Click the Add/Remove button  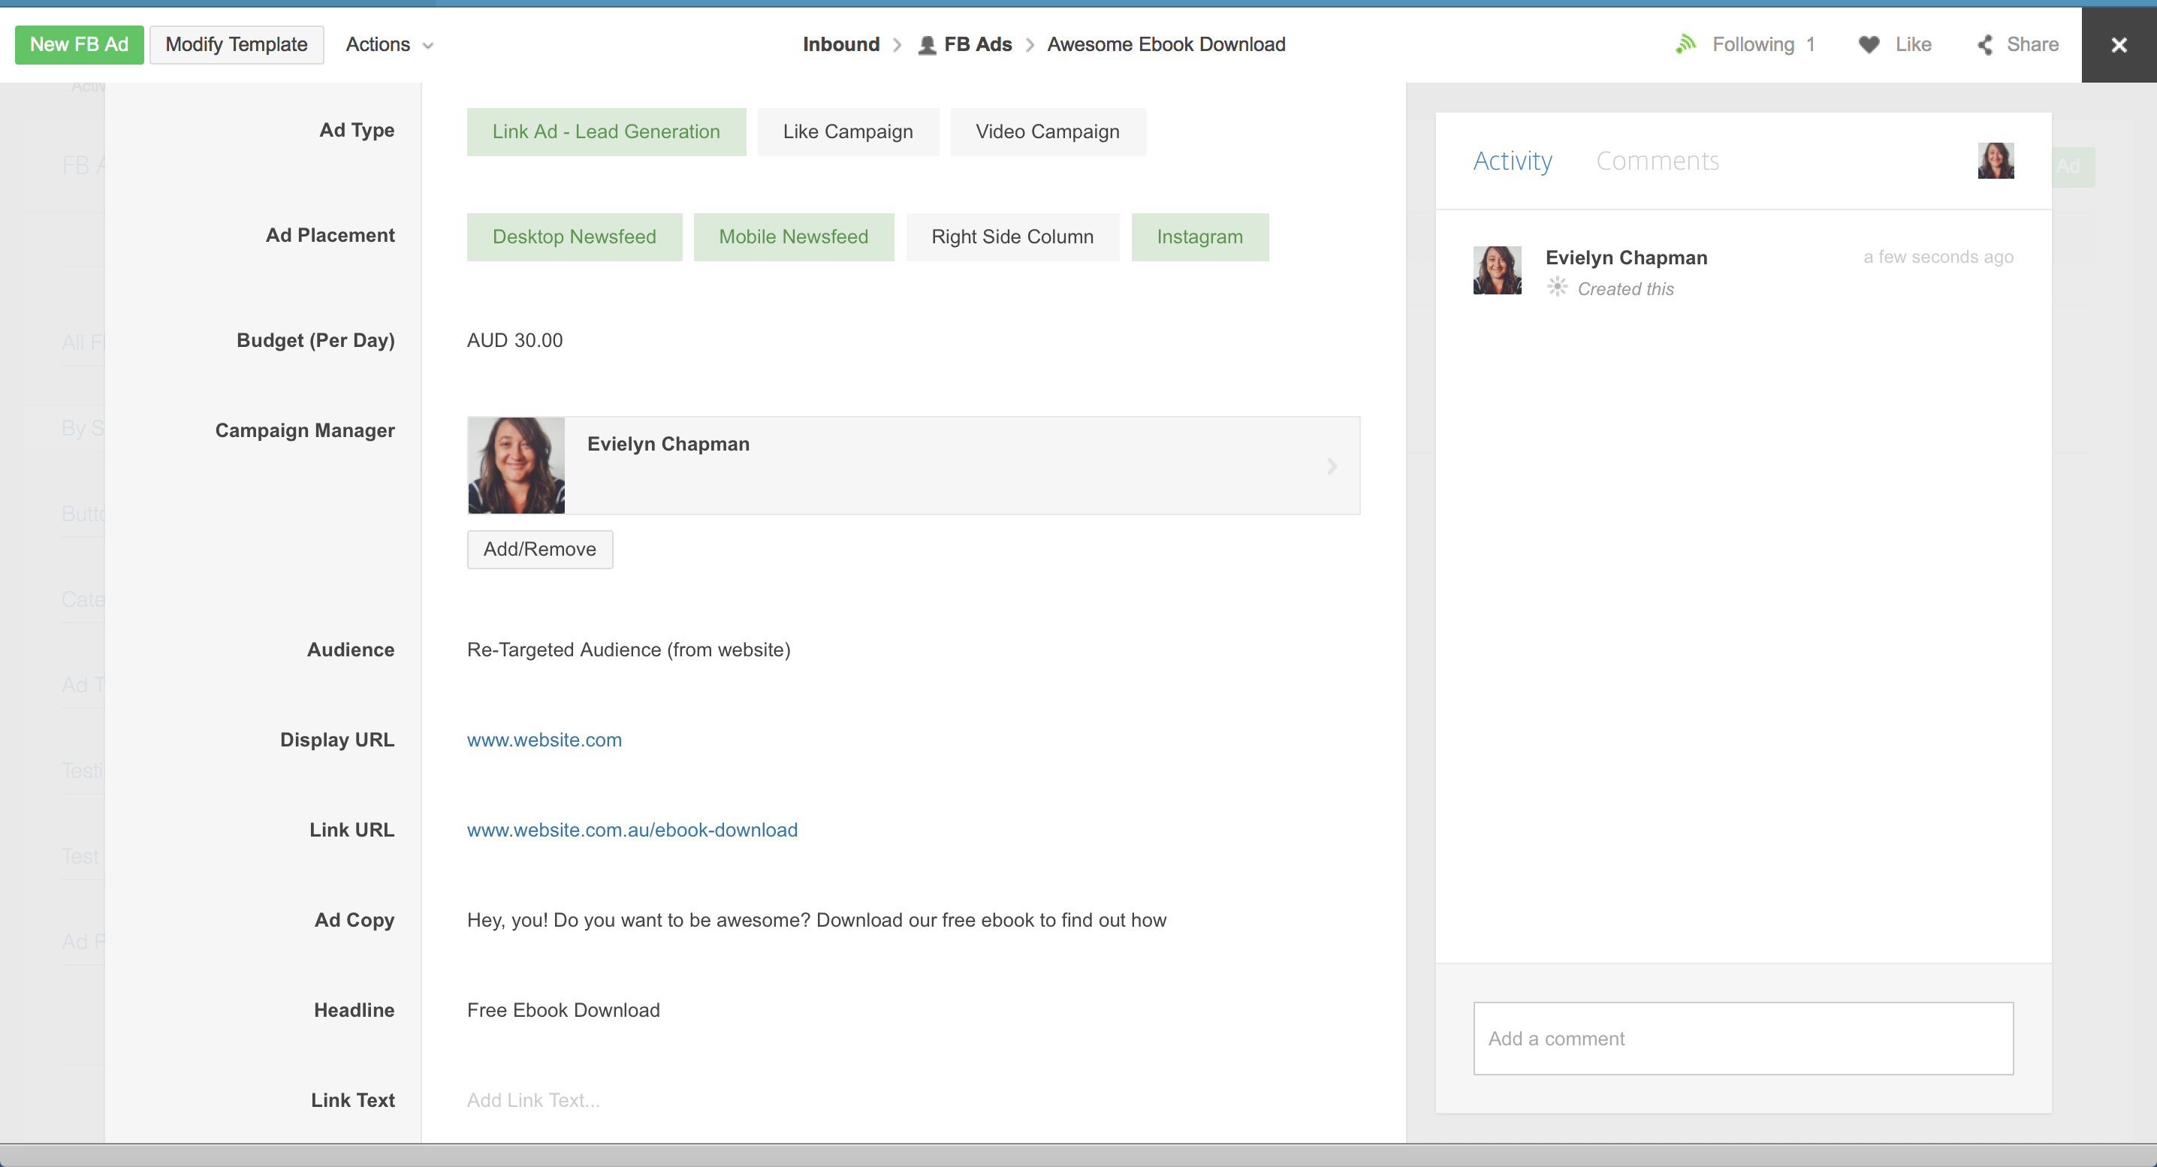point(539,549)
